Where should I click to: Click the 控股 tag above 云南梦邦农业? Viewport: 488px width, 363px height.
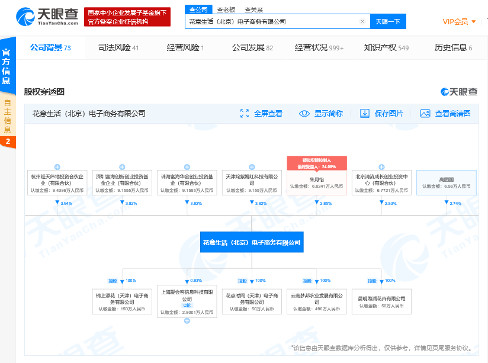pos(307,281)
